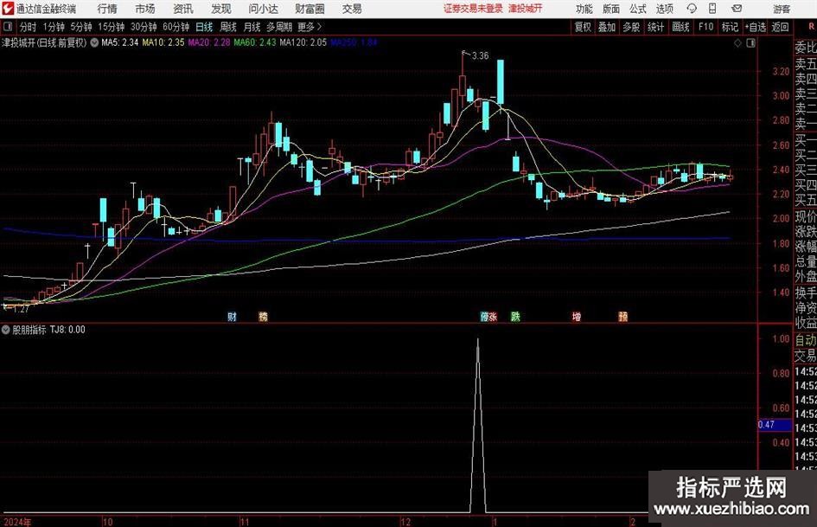Toggle the left sidebar panel icon
This screenshot has width=817, height=527.
tap(8, 27)
